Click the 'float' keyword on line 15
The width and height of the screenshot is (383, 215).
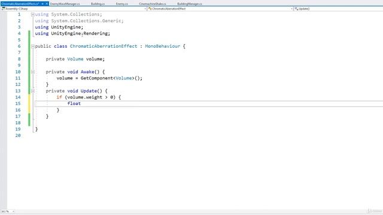tap(74, 103)
